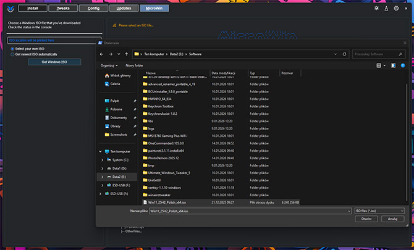Choose 'Get newest ISO automatically' option
This screenshot has width=414, height=250.
coord(12,54)
